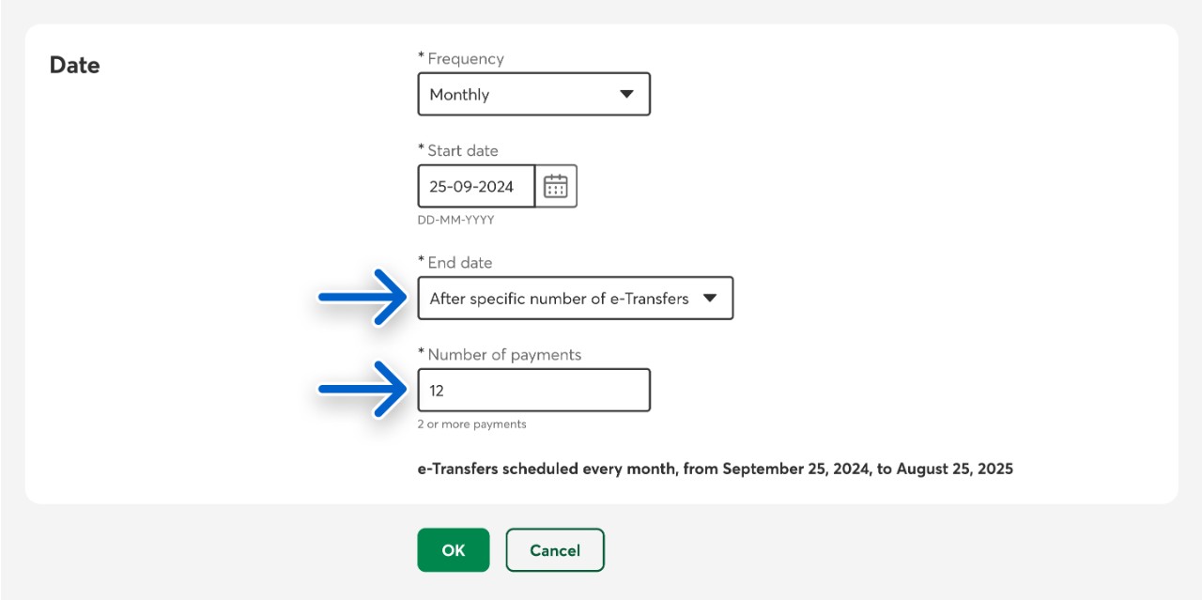Click the Cancel button
The height and width of the screenshot is (600, 1202).
[x=554, y=550]
